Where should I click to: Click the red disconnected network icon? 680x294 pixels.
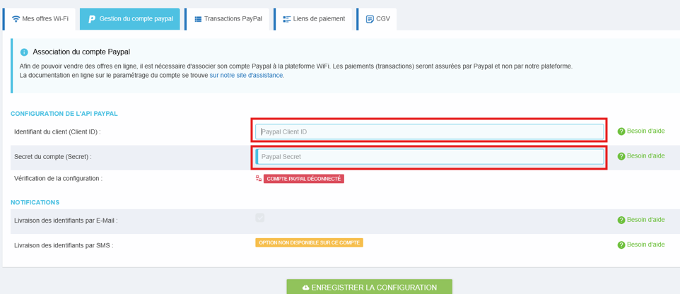click(259, 179)
